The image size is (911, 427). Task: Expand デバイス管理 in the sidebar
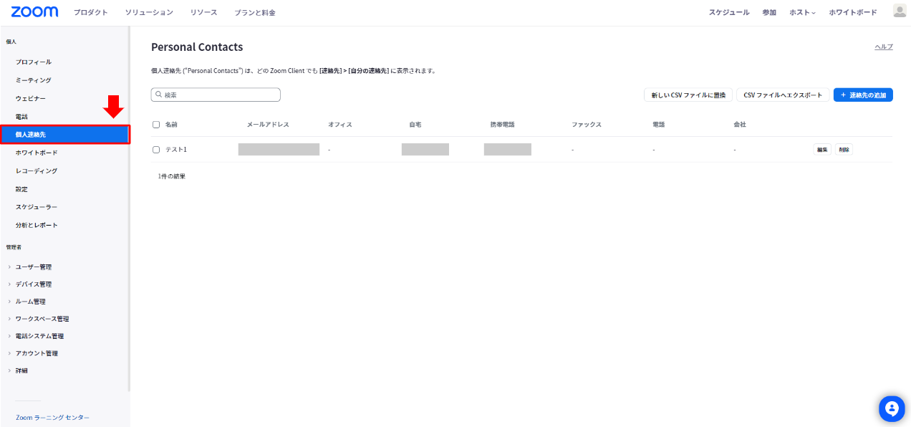(x=33, y=284)
